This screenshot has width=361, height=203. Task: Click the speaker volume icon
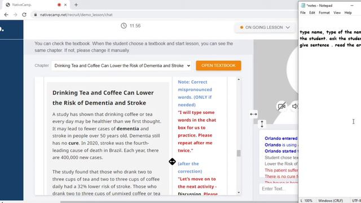coord(295,106)
